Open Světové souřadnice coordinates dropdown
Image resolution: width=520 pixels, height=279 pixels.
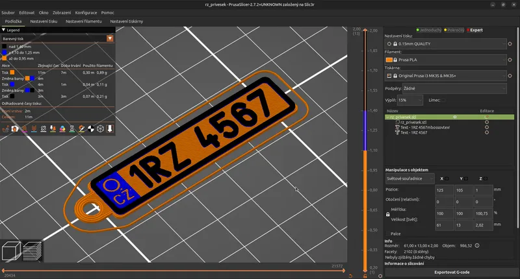pyautogui.click(x=409, y=178)
